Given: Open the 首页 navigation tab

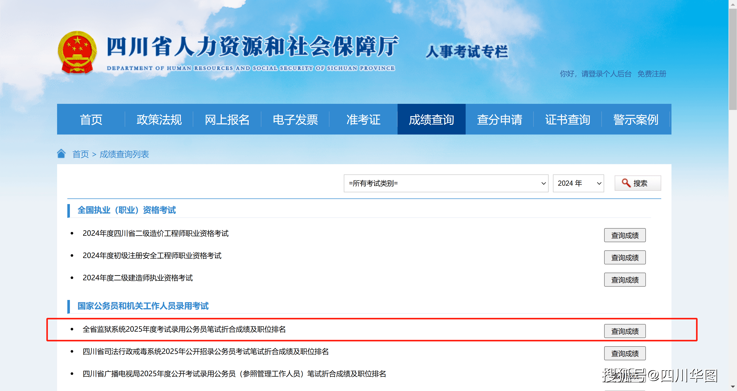Looking at the screenshot, I should coord(91,119).
